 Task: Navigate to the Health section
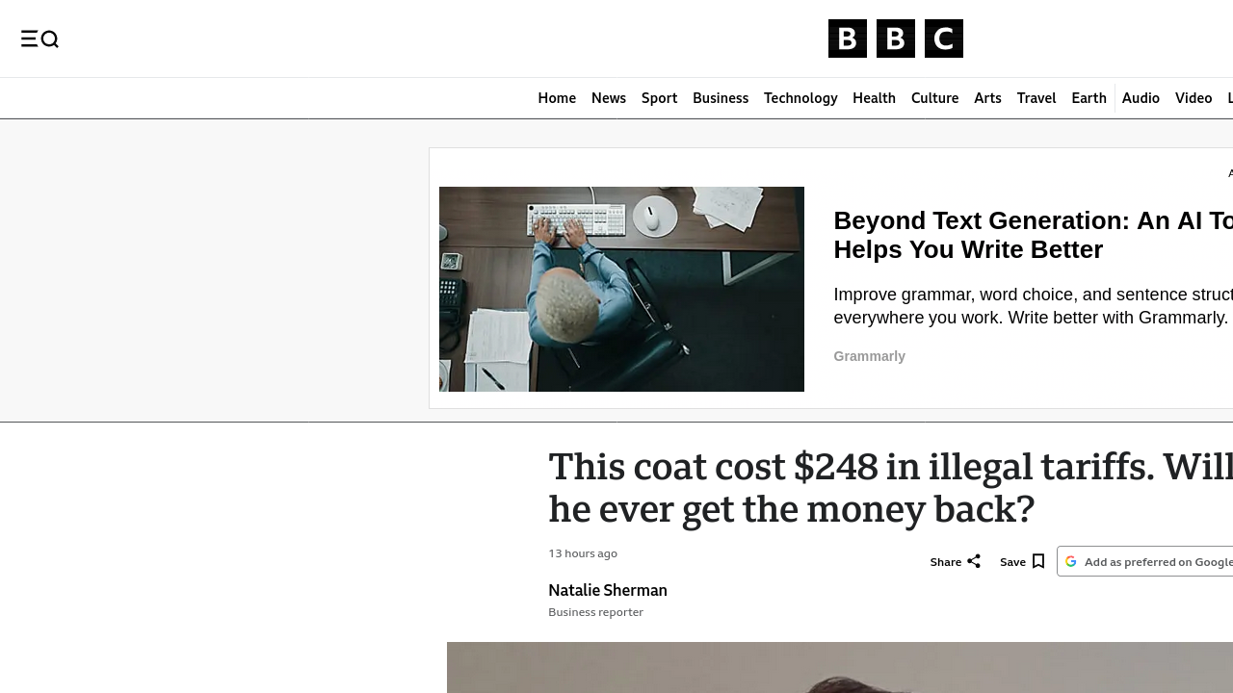click(x=875, y=98)
